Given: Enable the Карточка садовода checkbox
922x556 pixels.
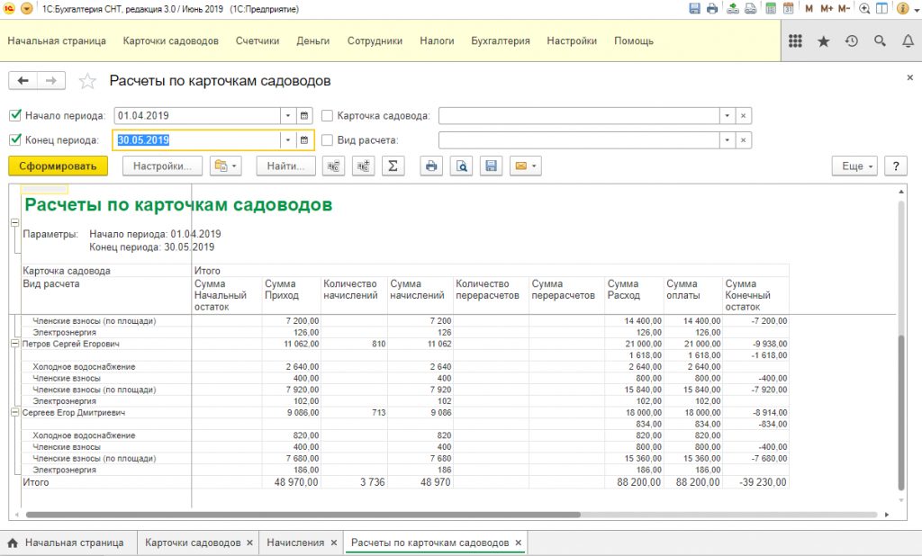Looking at the screenshot, I should 327,116.
